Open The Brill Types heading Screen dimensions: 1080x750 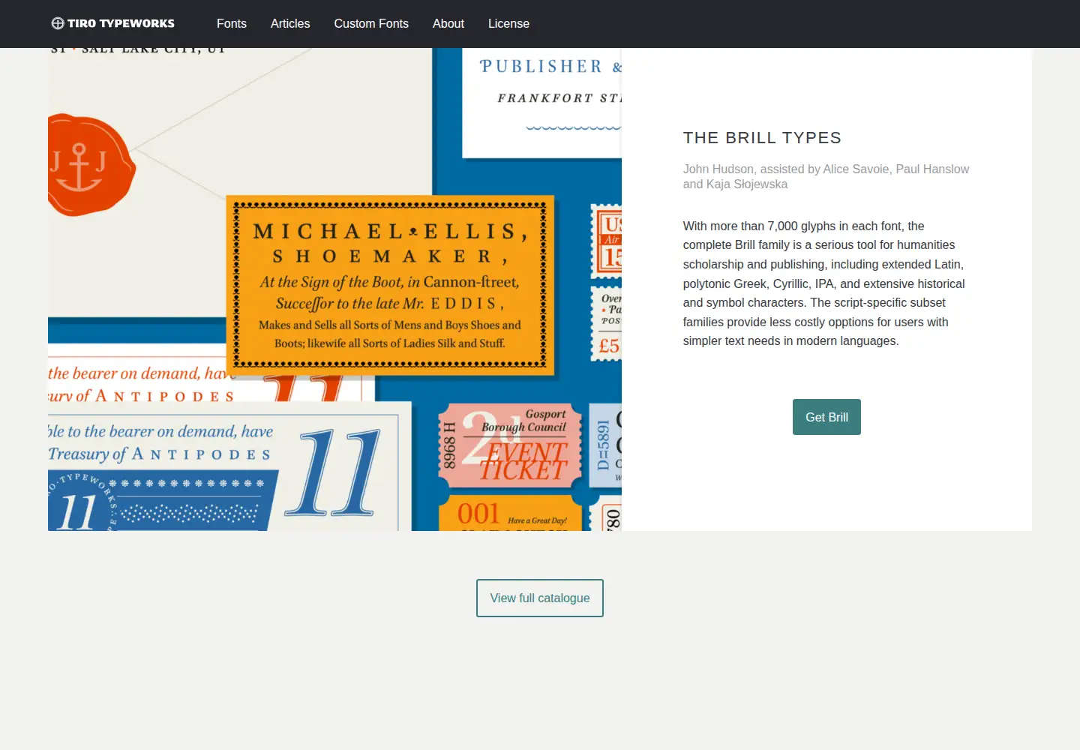pyautogui.click(x=762, y=138)
